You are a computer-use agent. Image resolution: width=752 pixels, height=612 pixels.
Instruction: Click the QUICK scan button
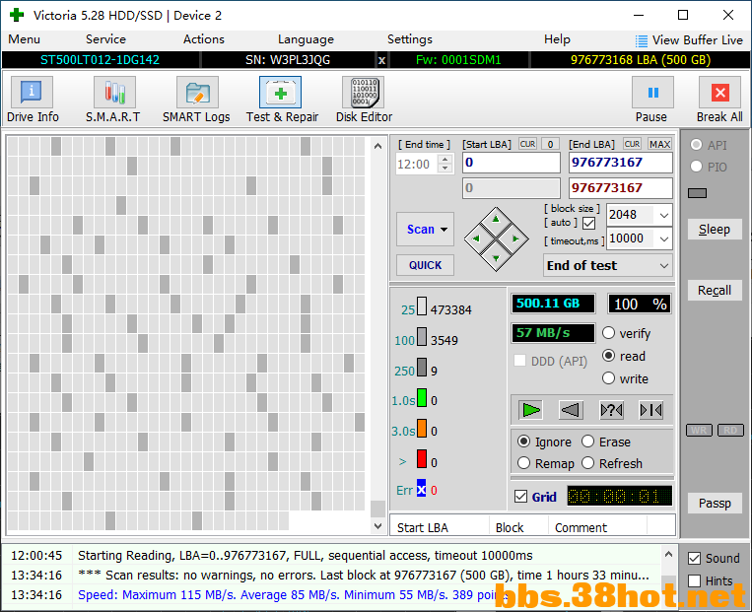[425, 265]
